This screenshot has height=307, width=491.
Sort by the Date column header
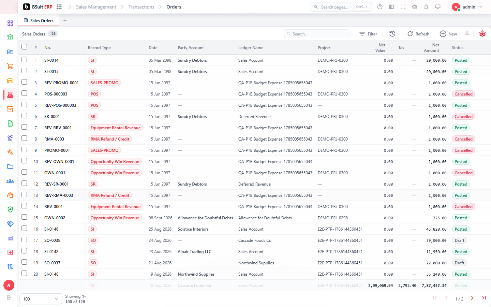153,48
